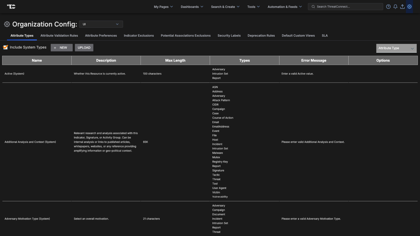Expand the Automation & Feeds menu

285,7
